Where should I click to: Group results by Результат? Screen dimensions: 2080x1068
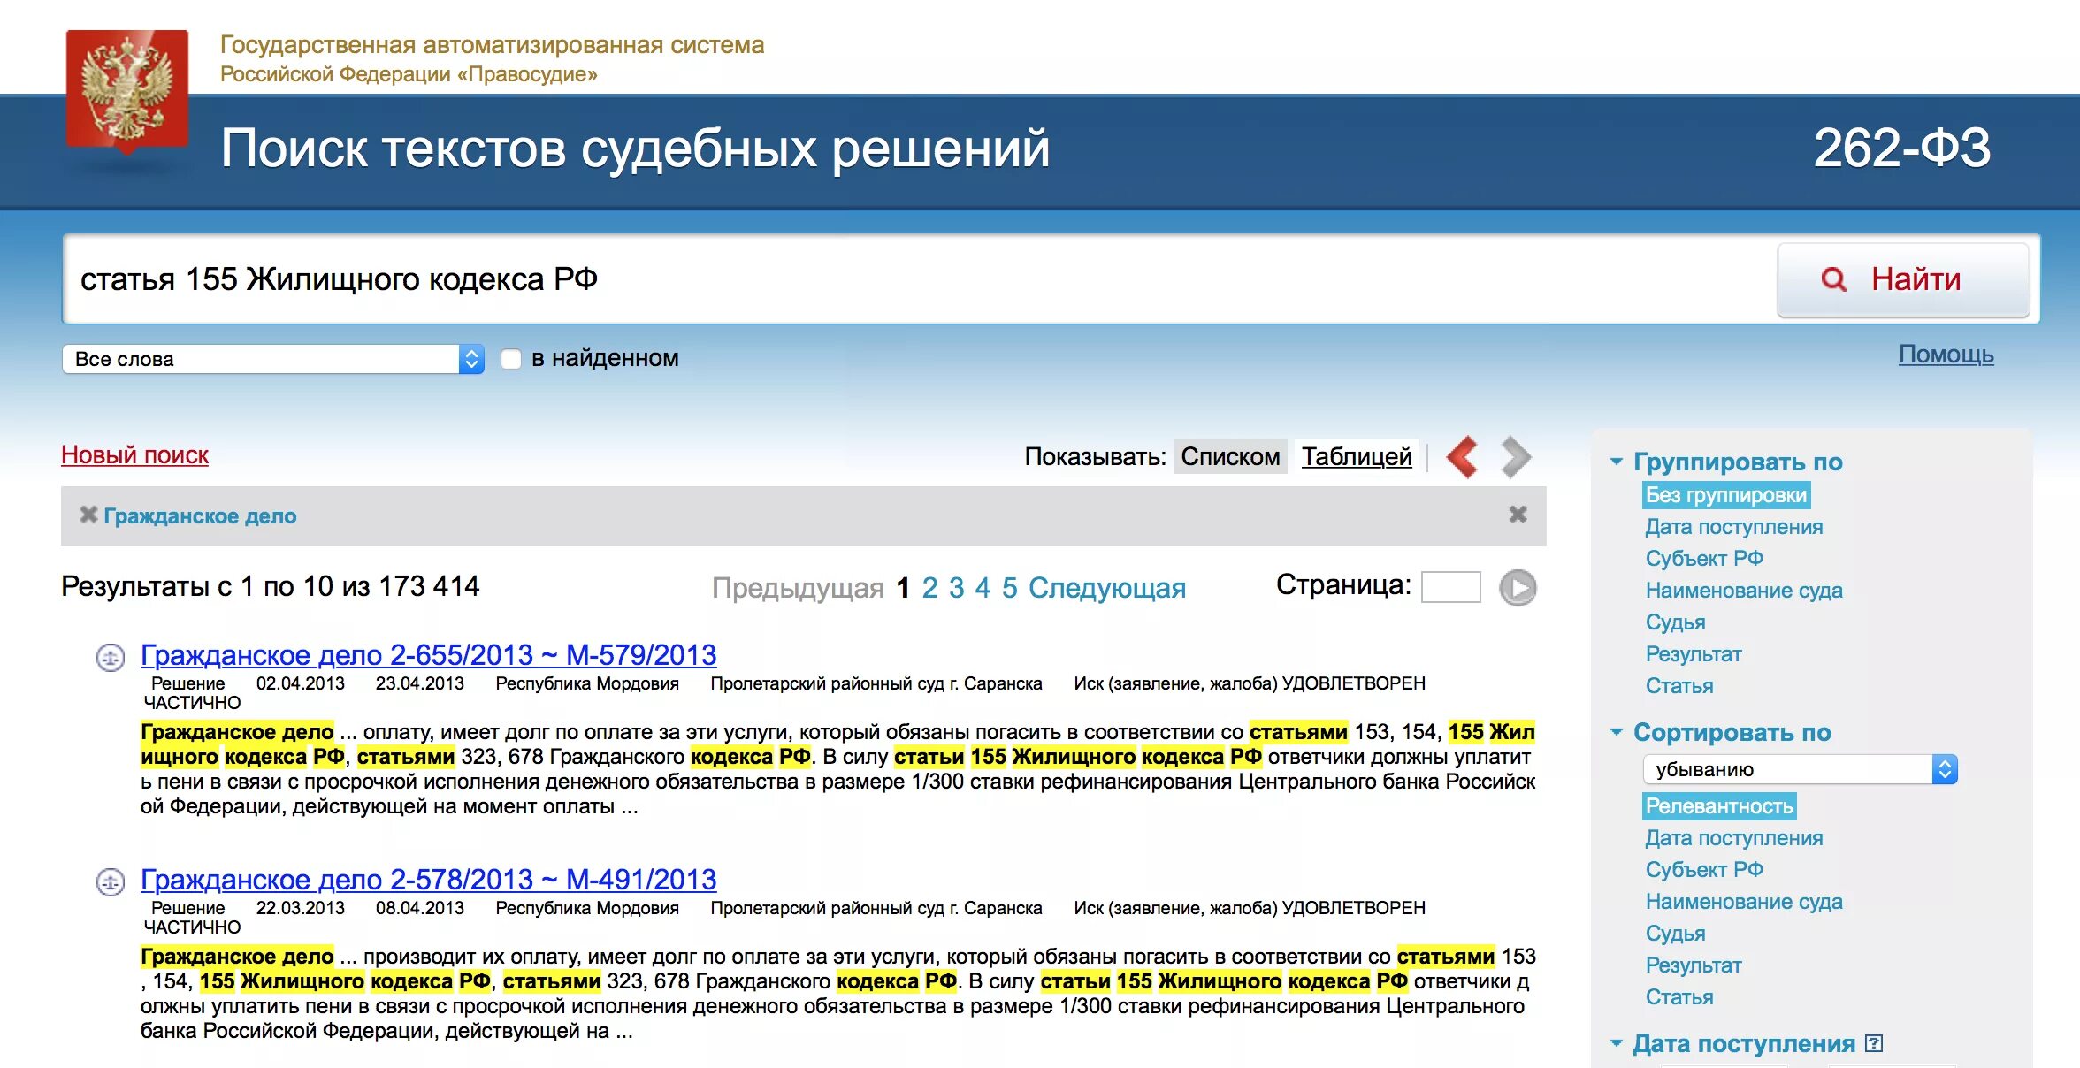click(x=1694, y=654)
